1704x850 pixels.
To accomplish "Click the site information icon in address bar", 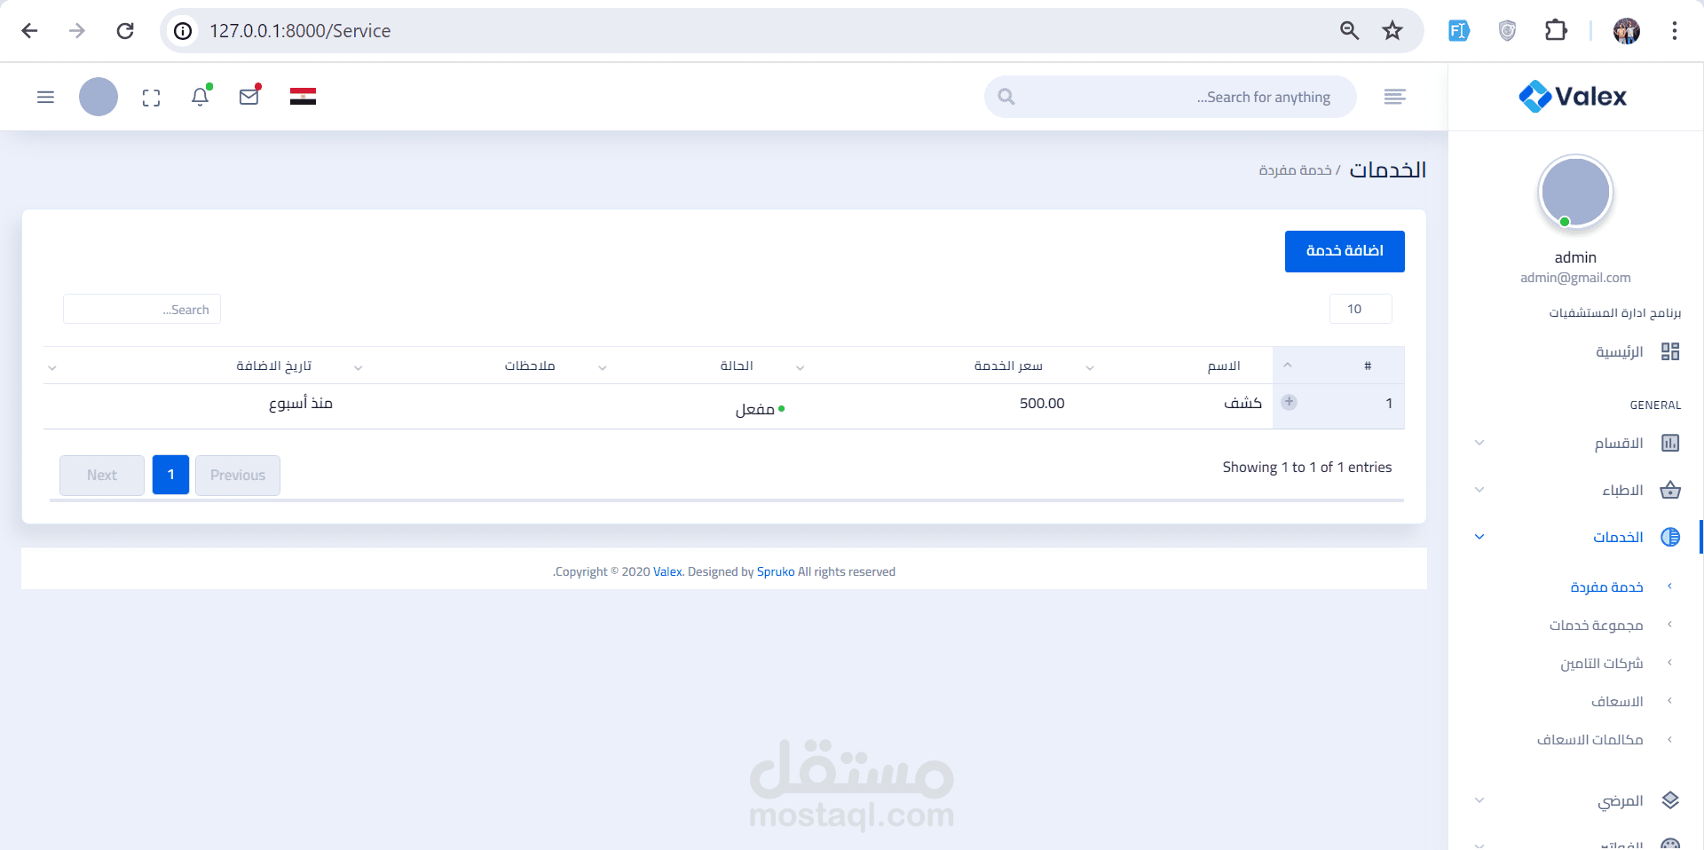I will pyautogui.click(x=183, y=31).
